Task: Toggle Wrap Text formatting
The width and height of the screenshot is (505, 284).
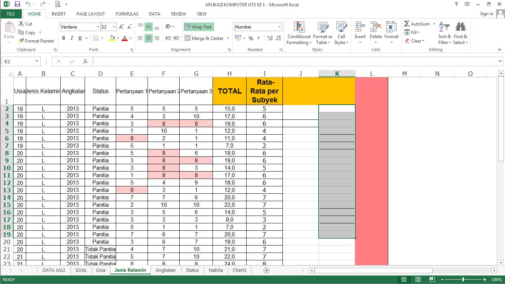Action: click(199, 27)
